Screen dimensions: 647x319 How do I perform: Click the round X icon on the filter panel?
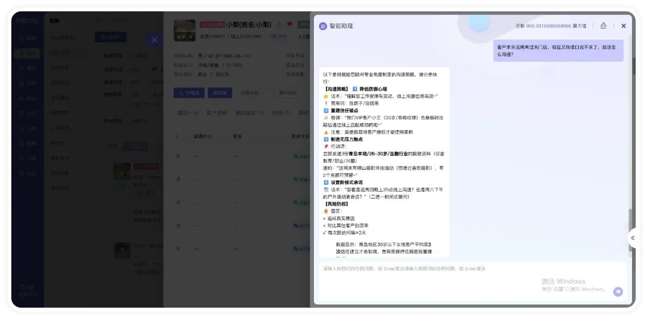(154, 40)
